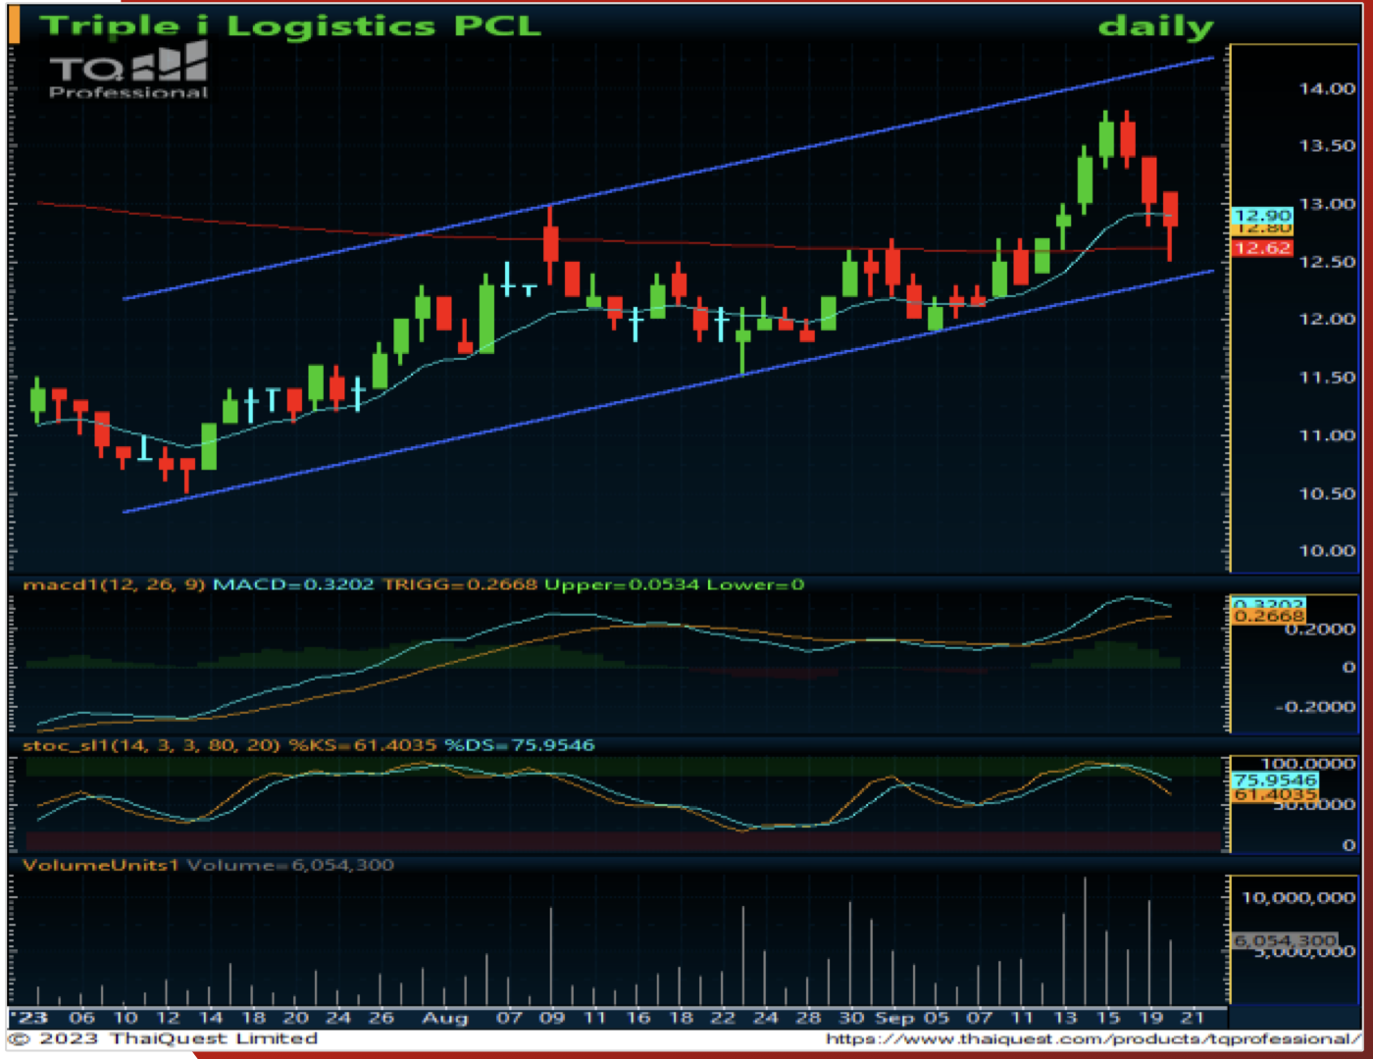Image resolution: width=1373 pixels, height=1059 pixels.
Task: Select the gray 6,054,300 volume axis tag
Action: pos(1285,941)
